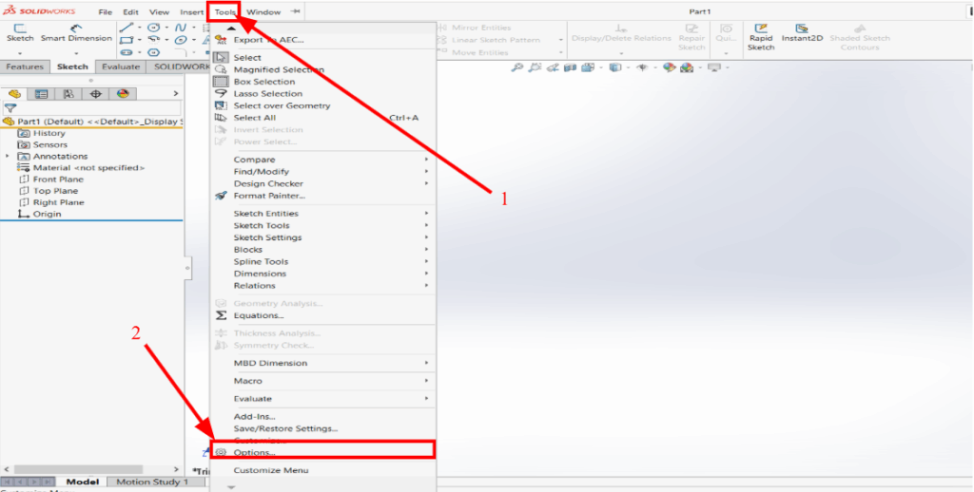Open View Orientation icon in viewport

pos(587,67)
